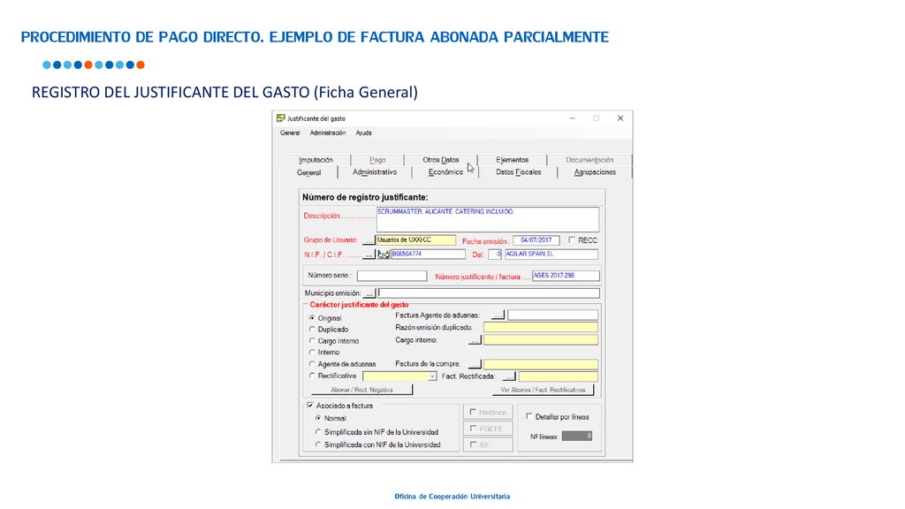Toggle the PGEFE checkbox
Screen dimensions: 905x509
click(x=473, y=429)
